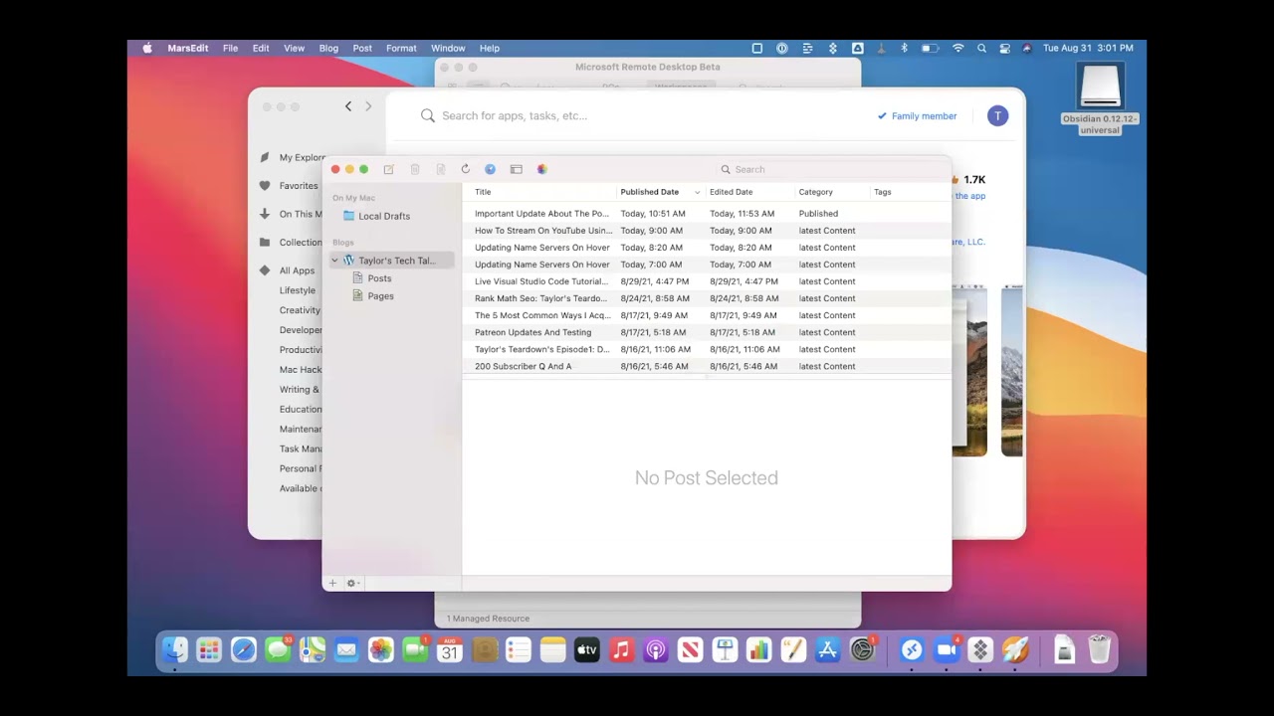
Task: Open the Apple menu
Action: coord(147,48)
